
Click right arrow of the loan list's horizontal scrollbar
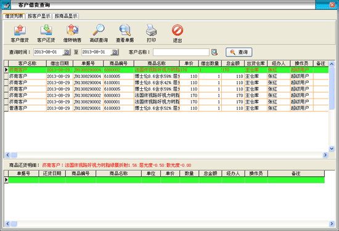[325, 155]
